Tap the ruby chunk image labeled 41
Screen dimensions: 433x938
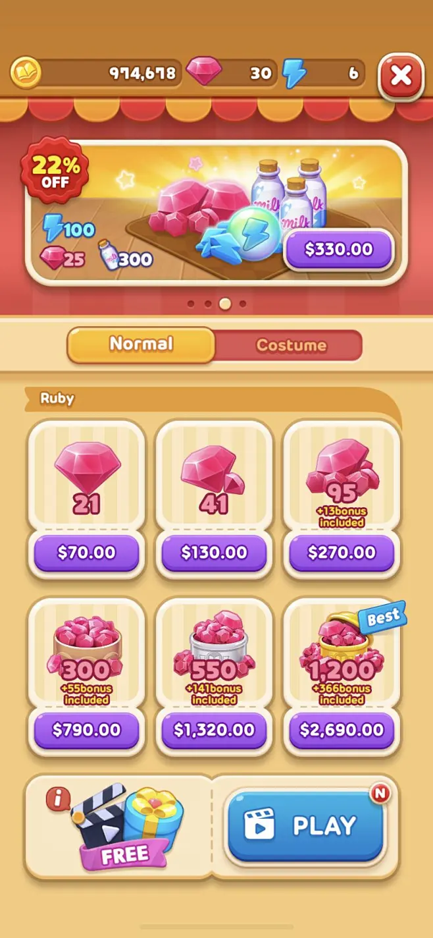tap(213, 470)
